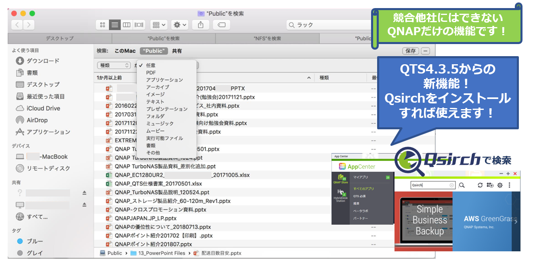Choose ムービー from the kind menu
This screenshot has height=259, width=533.
[155, 131]
